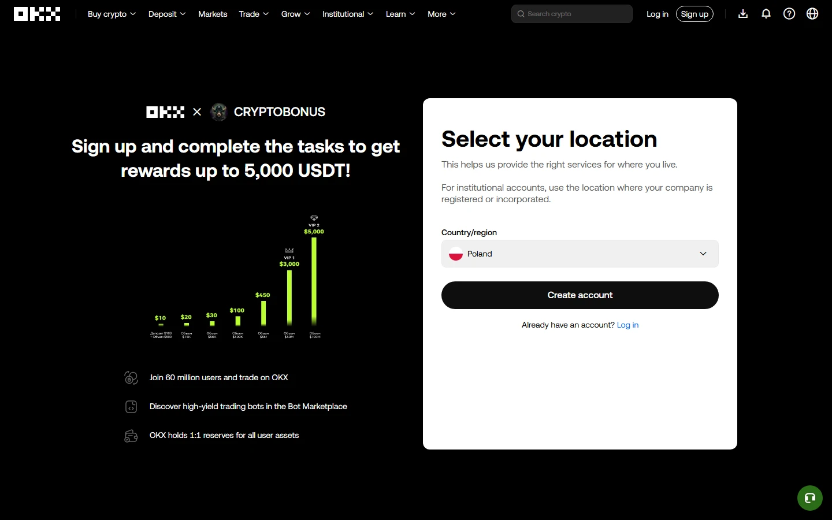Image resolution: width=832 pixels, height=520 pixels.
Task: Expand the More menu
Action: pyautogui.click(x=441, y=14)
